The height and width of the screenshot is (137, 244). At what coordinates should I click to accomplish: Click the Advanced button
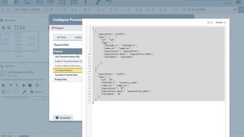pos(63,118)
